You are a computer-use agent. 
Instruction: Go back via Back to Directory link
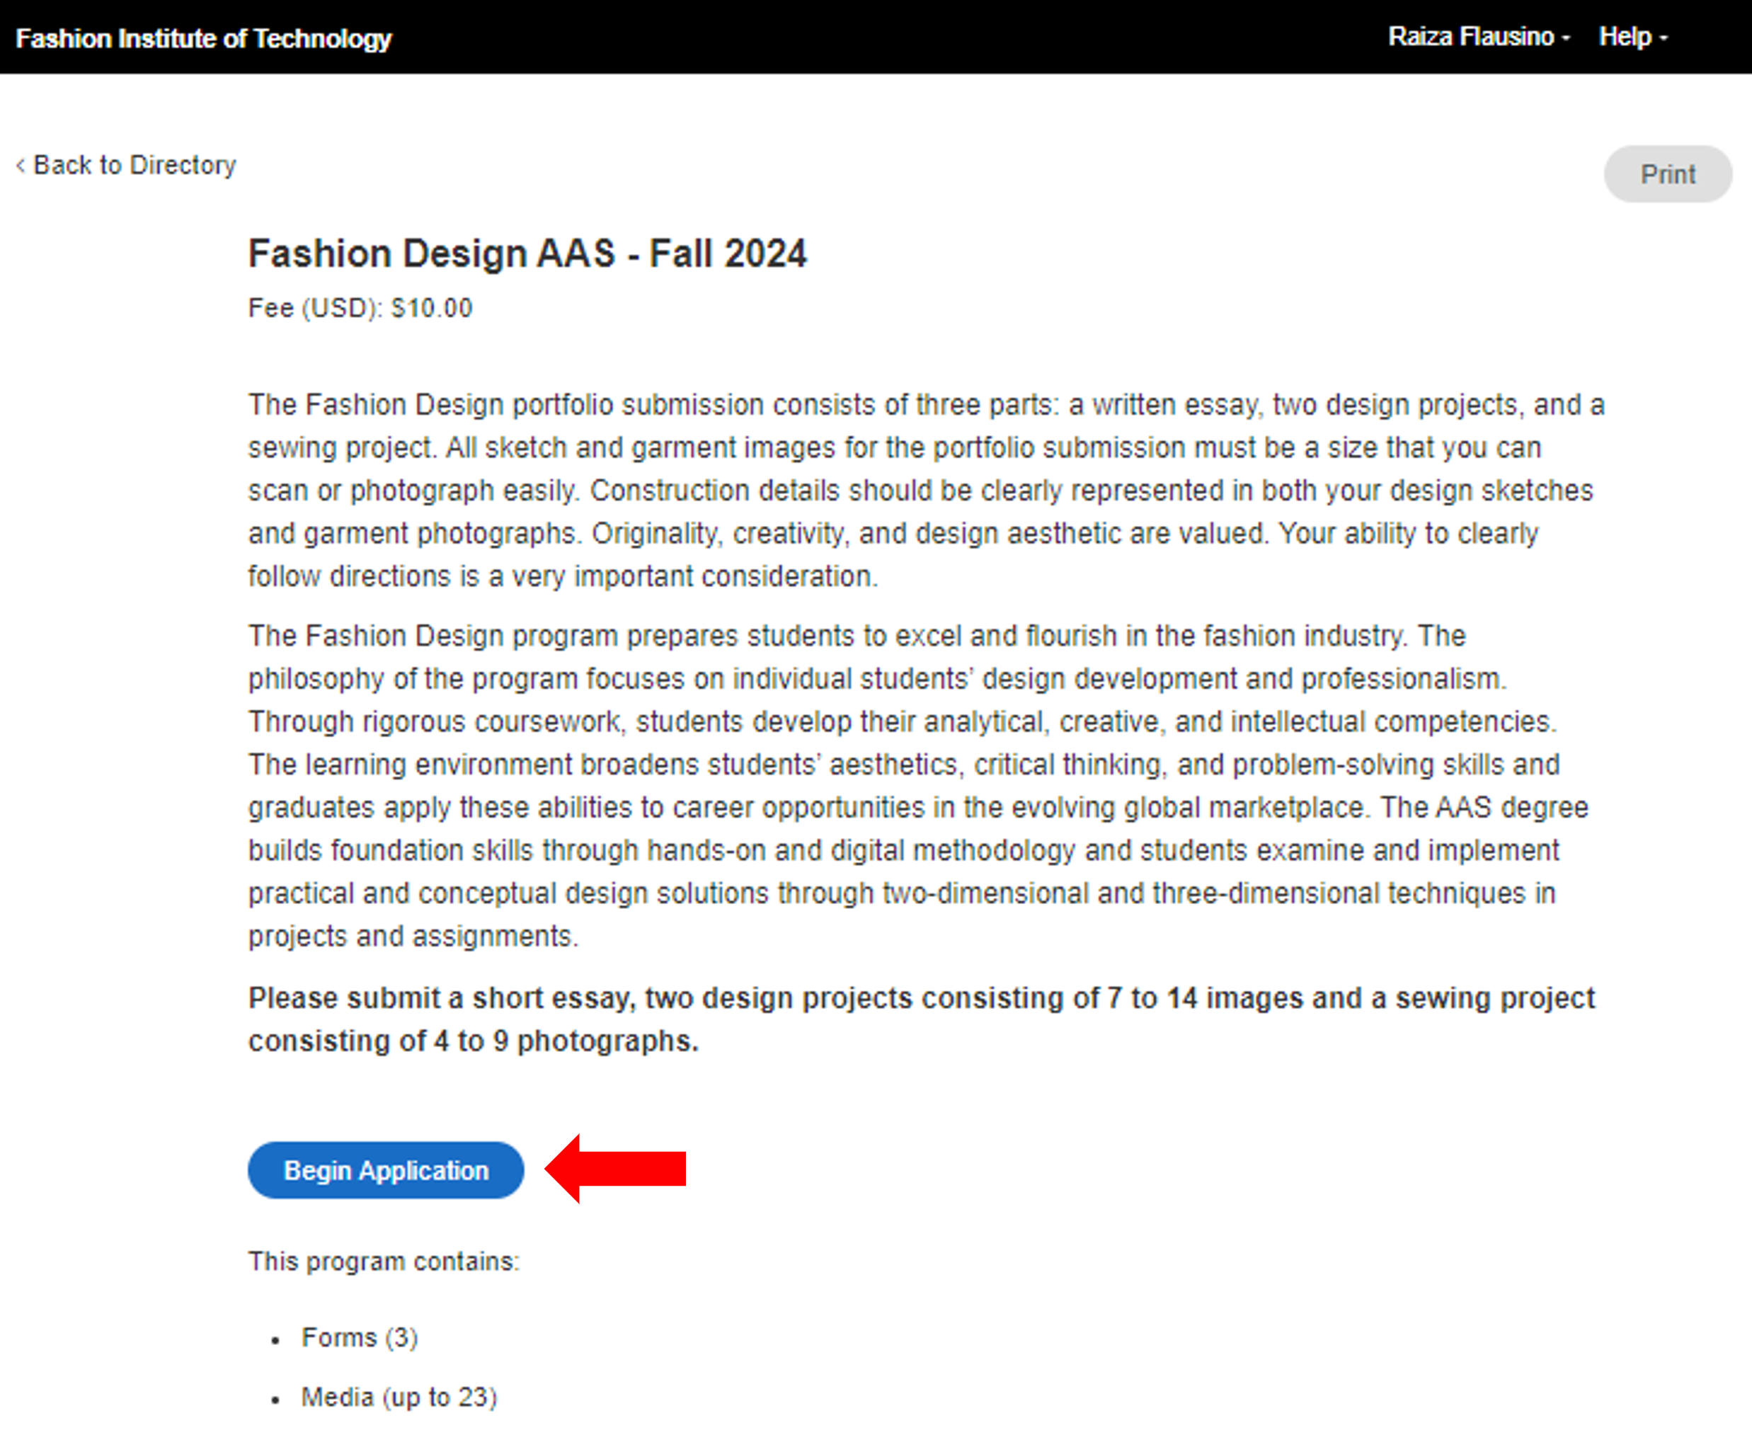pos(134,166)
